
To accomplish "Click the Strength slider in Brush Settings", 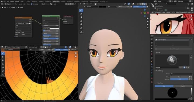I will pos(179,79).
